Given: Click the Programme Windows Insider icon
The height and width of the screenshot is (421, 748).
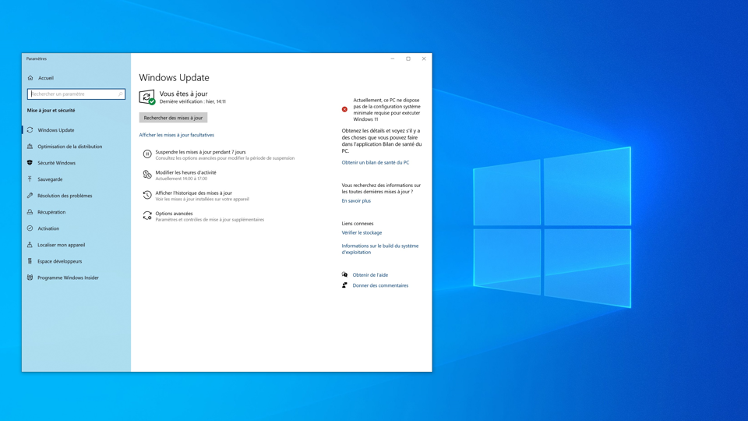Looking at the screenshot, I should point(30,278).
